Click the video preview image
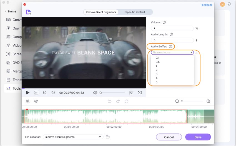Screen dimensions: 236x146 tap(84, 53)
